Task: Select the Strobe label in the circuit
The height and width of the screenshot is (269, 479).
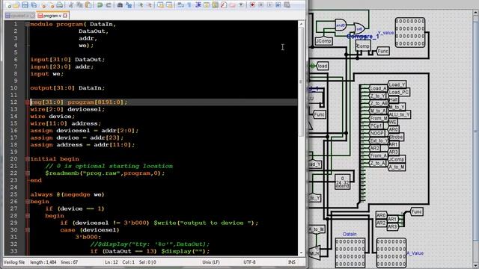Action: click(x=396, y=137)
